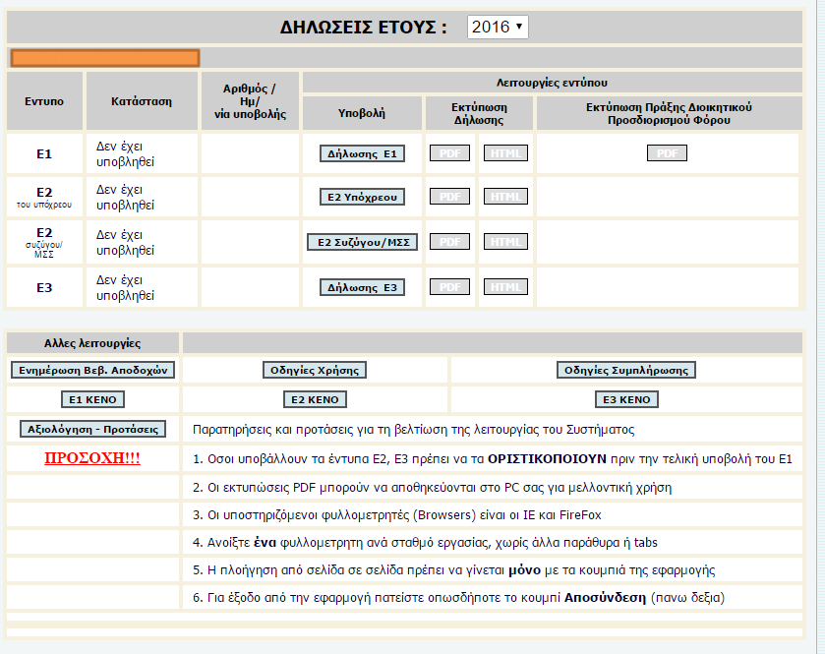
Task: Print E2 Υπόχρεου as PDF
Action: [449, 197]
